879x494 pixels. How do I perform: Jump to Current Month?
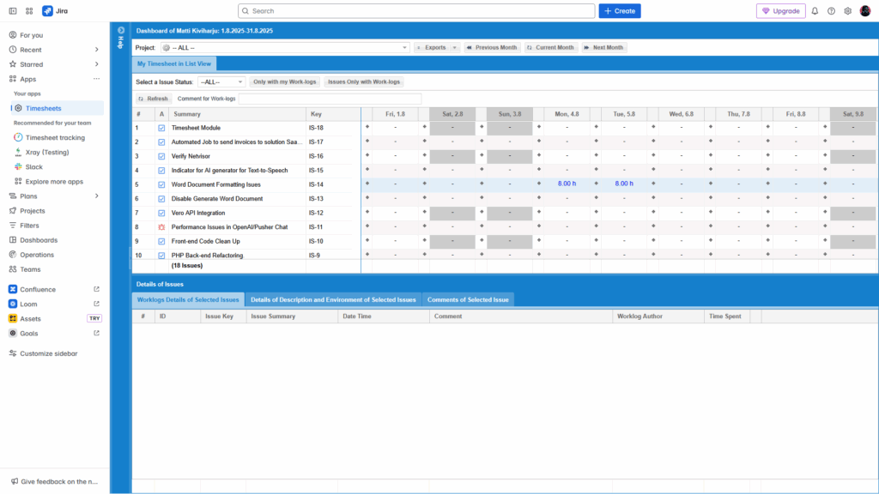pos(550,48)
